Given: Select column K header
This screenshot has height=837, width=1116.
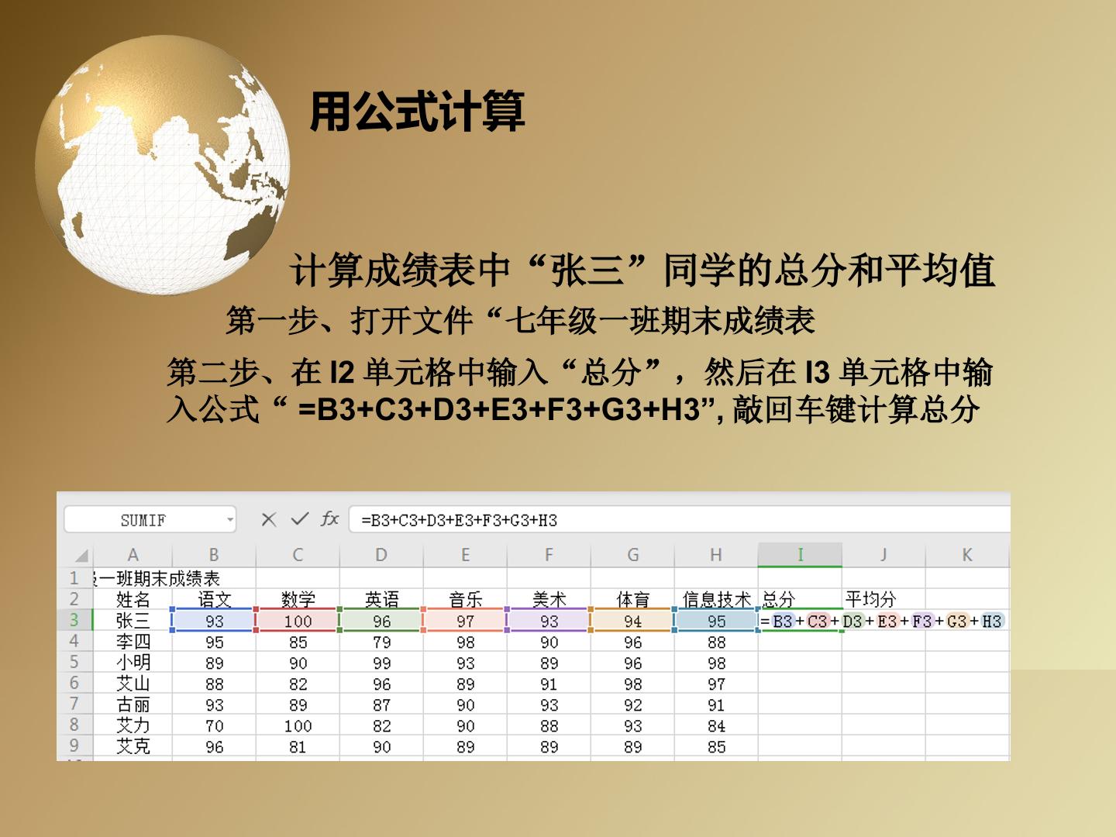Looking at the screenshot, I should tap(967, 555).
